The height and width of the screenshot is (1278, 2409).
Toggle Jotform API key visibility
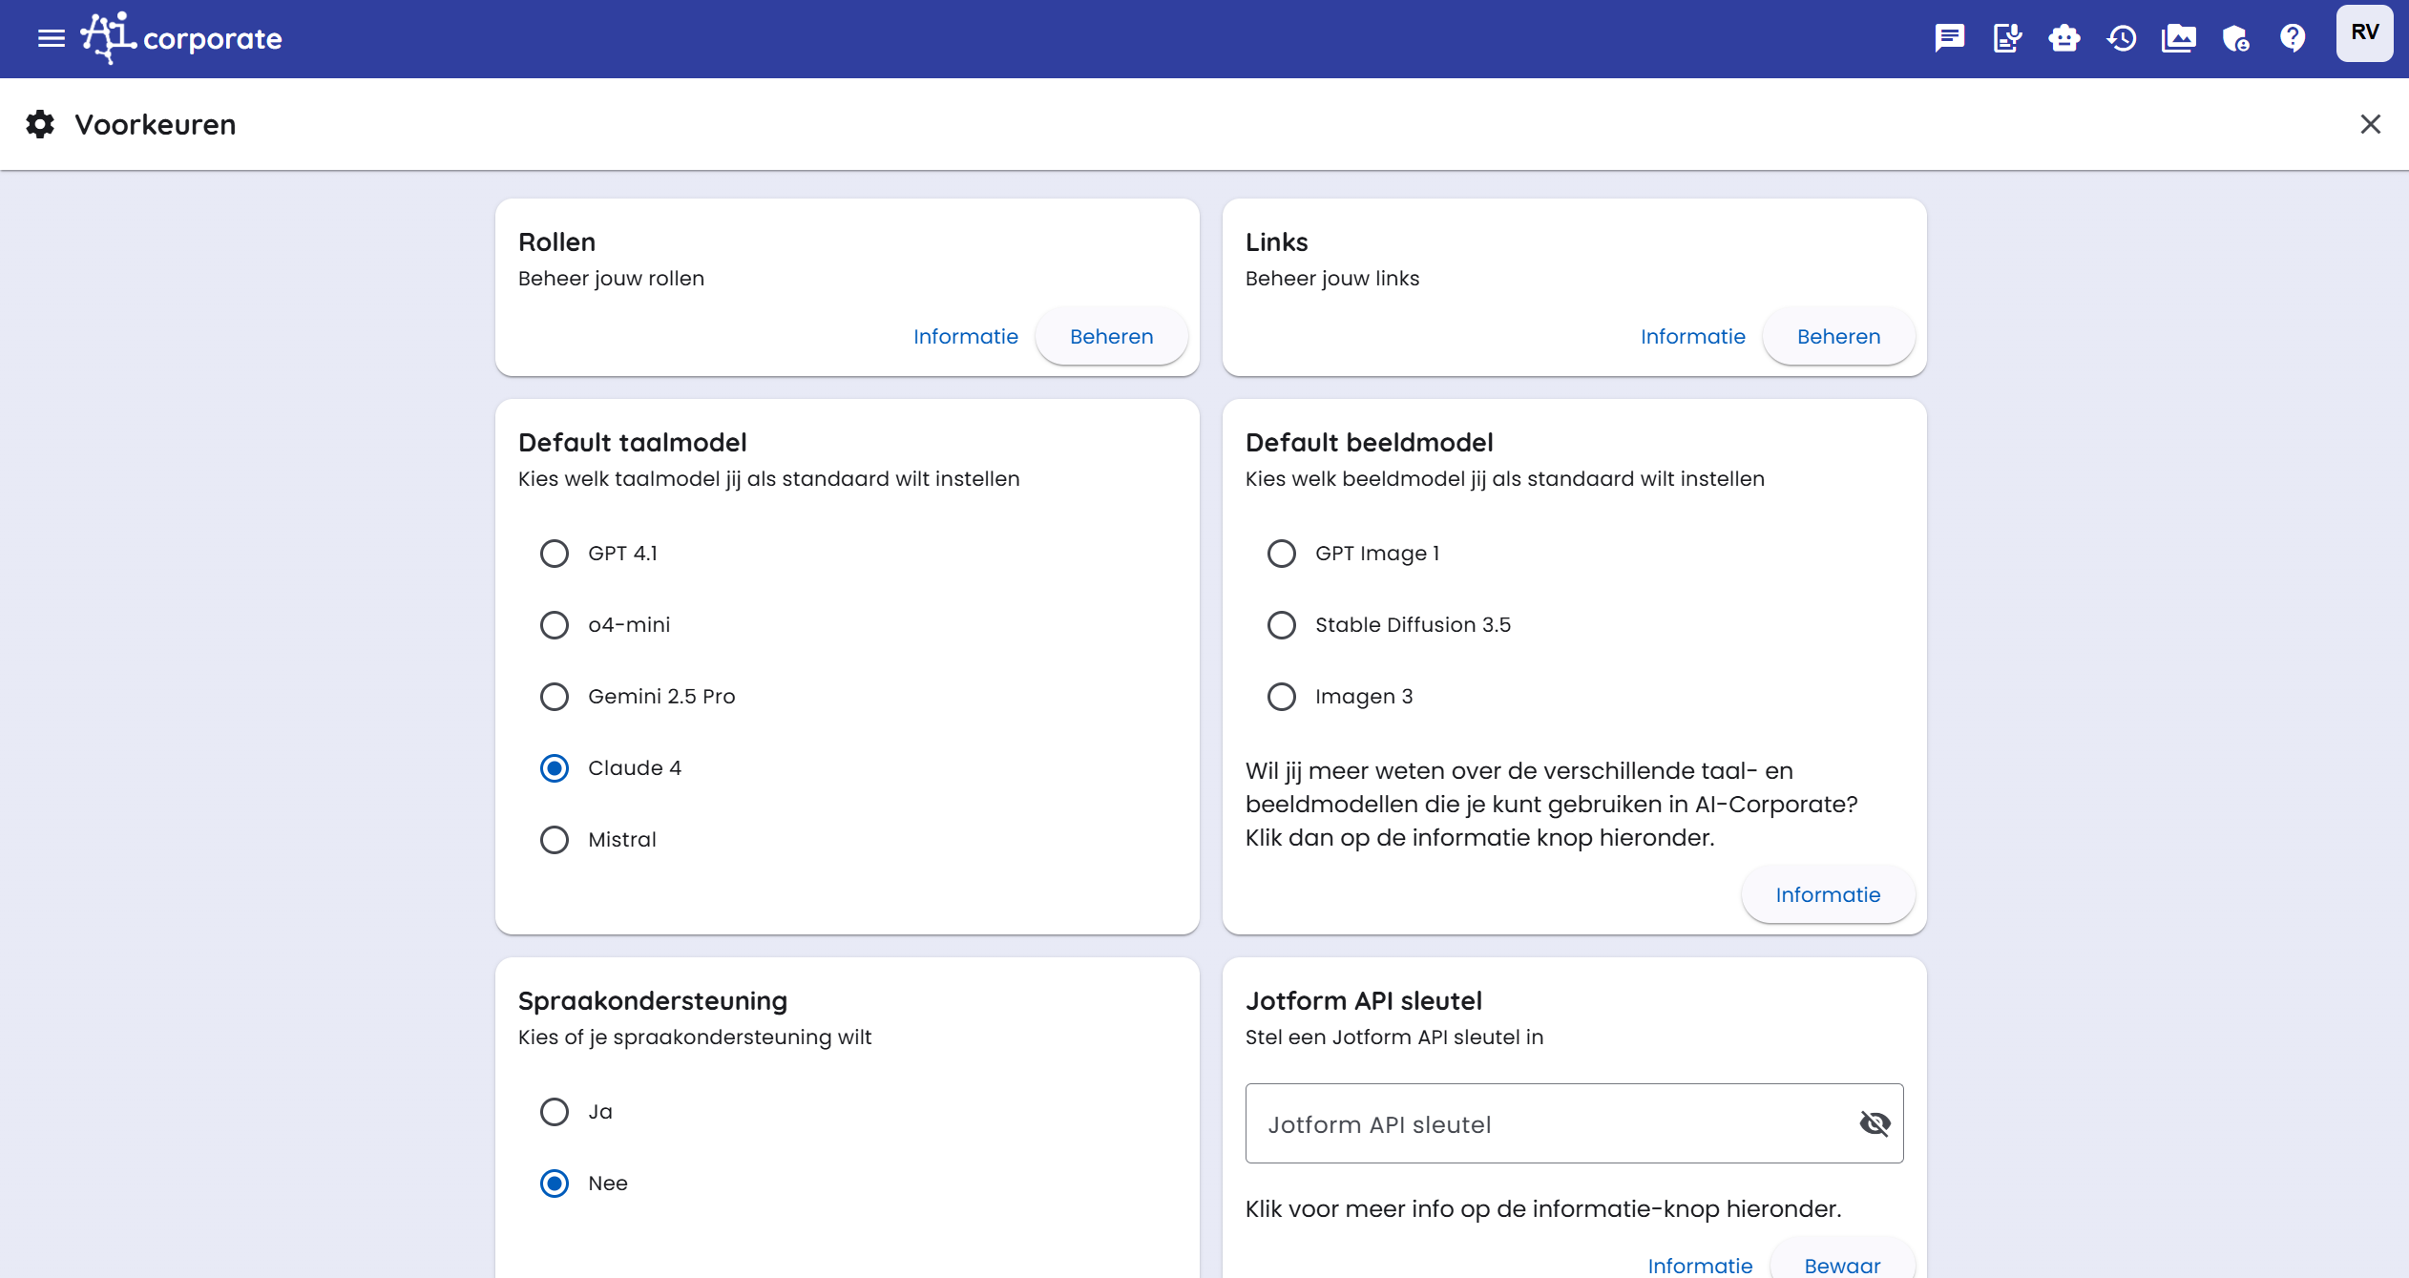pyautogui.click(x=1875, y=1123)
